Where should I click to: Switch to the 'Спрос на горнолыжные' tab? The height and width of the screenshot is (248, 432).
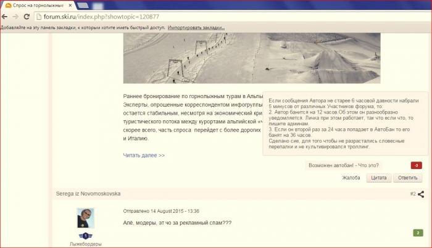point(38,5)
